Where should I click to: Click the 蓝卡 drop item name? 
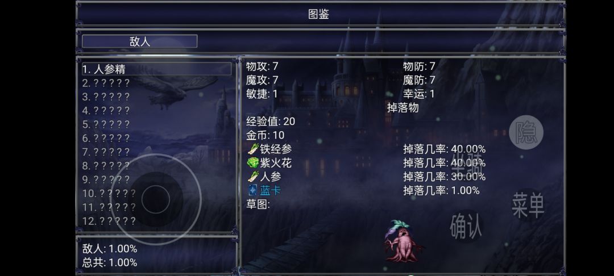[271, 190]
